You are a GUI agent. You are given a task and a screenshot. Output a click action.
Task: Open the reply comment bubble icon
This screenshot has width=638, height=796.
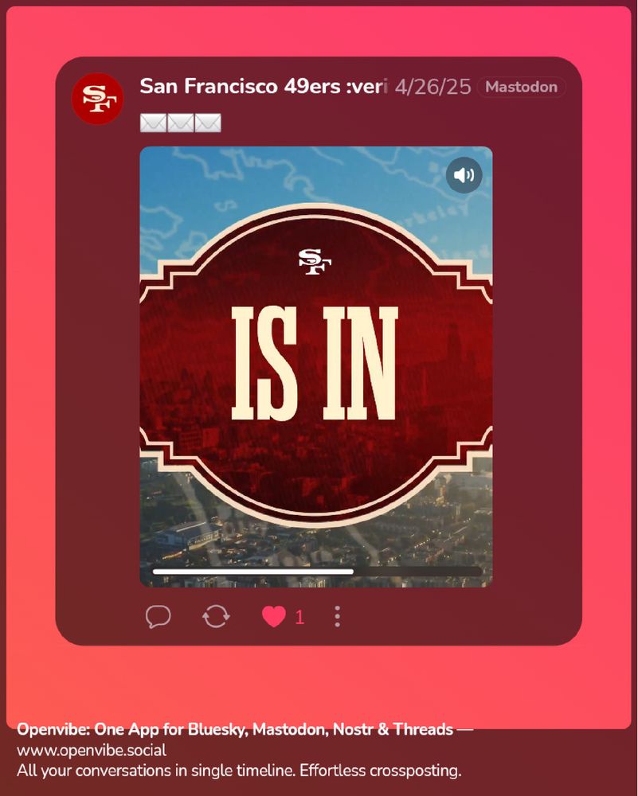(x=158, y=617)
